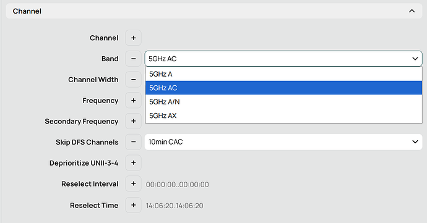Close the Band dropdown showing 5GHz AC
Viewport: 427px width, 223px height.
coord(283,59)
